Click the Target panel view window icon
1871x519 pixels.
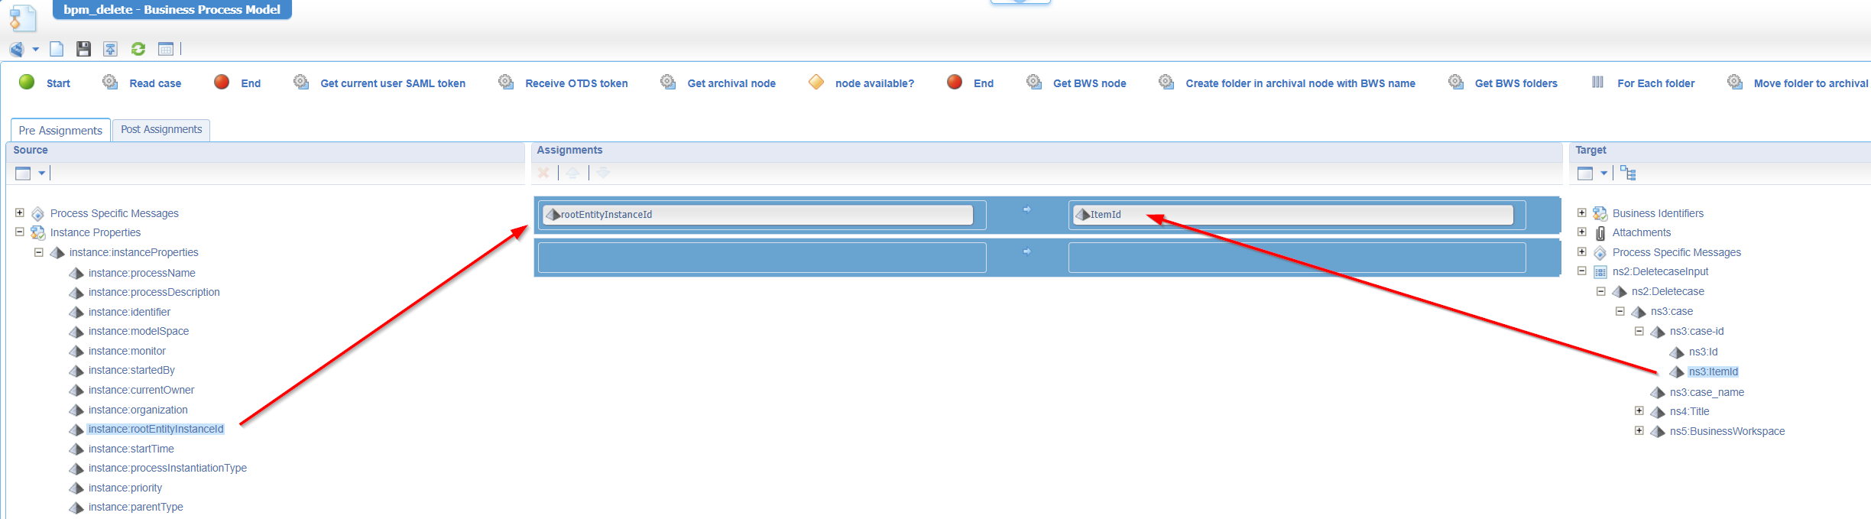pos(1586,174)
